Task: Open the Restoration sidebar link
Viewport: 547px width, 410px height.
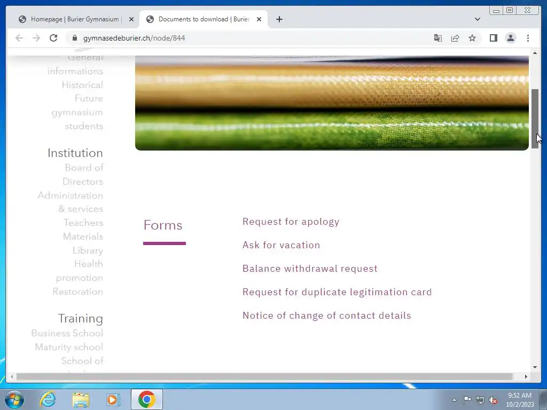Action: point(78,292)
